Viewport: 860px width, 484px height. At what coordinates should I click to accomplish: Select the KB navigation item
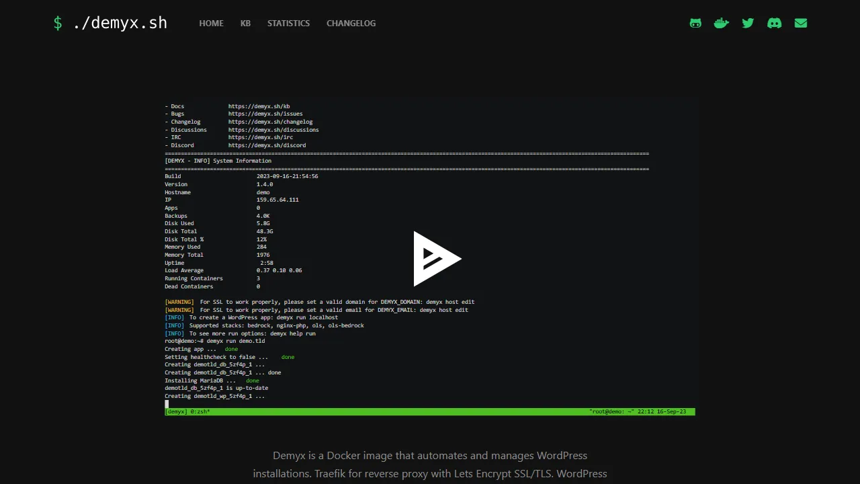pyautogui.click(x=245, y=23)
